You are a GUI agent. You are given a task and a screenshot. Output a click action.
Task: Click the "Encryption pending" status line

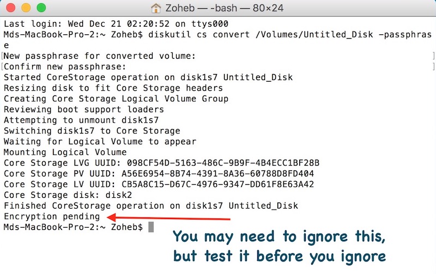pos(52,216)
